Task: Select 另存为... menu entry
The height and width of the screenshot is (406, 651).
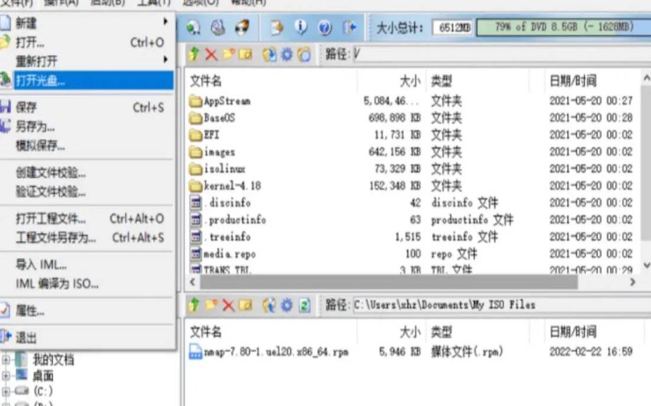Action: click(x=35, y=127)
